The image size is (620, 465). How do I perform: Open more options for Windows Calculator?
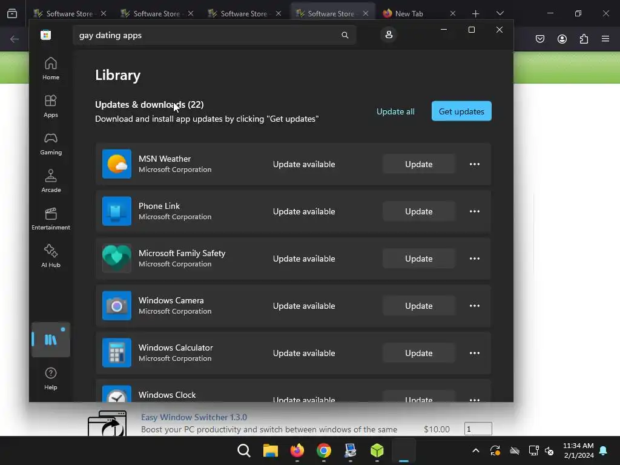click(x=475, y=353)
